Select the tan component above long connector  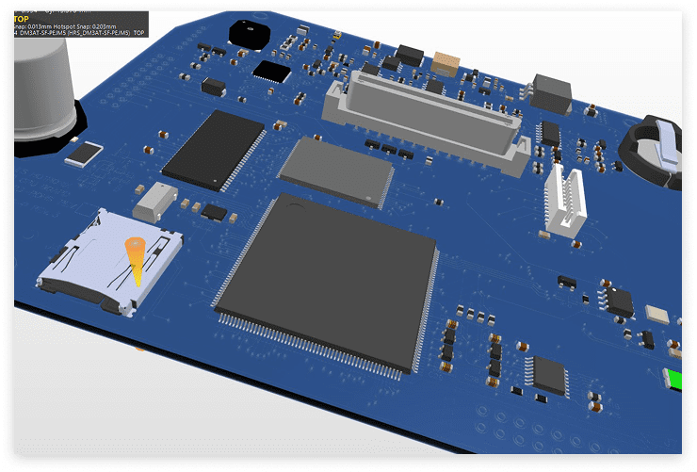[445, 64]
